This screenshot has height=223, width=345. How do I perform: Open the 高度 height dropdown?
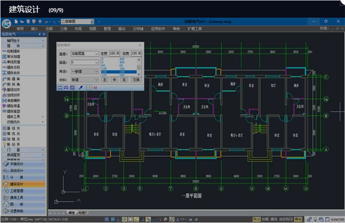[x=85, y=54]
